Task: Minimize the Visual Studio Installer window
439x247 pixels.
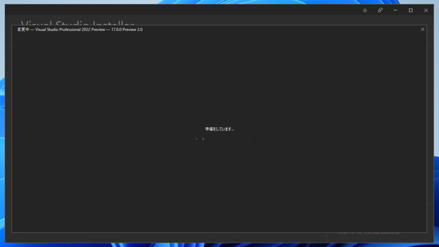Action: (395, 10)
